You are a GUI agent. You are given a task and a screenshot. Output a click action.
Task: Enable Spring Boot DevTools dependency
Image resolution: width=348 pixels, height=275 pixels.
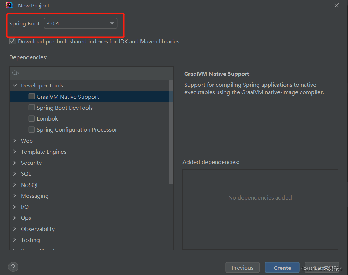[x=31, y=108]
